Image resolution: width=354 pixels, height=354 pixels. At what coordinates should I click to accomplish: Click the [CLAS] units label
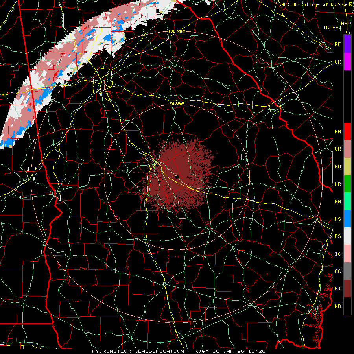point(332,27)
